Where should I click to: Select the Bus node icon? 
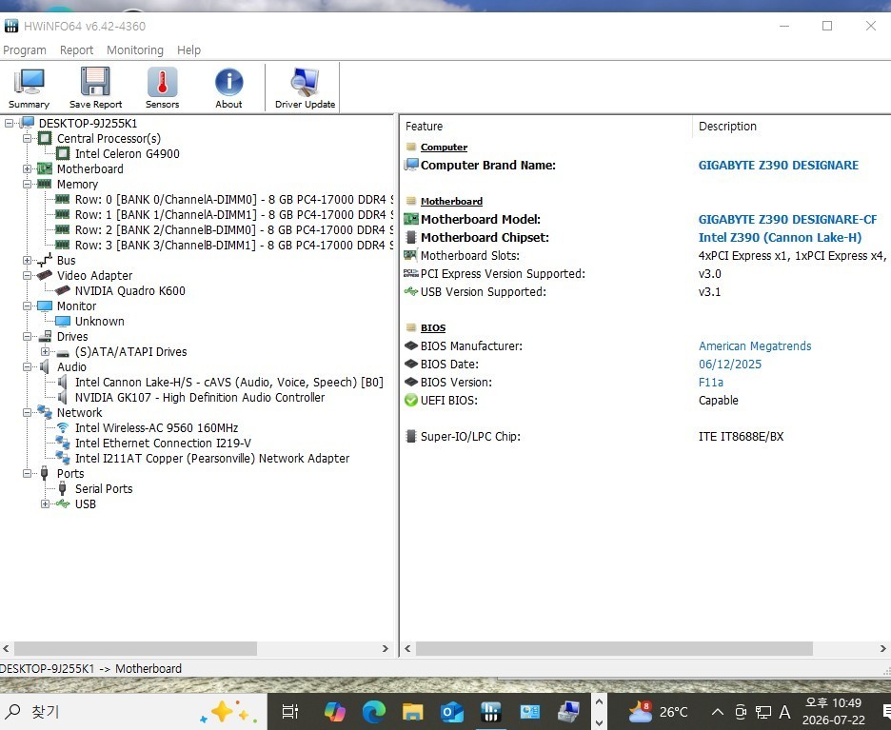45,260
